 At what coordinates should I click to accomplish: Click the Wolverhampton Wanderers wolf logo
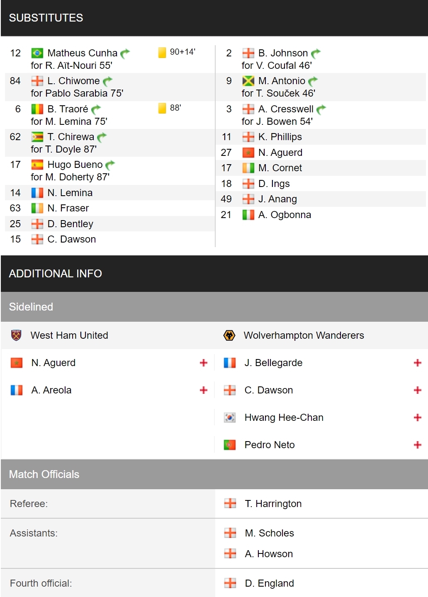pyautogui.click(x=229, y=335)
